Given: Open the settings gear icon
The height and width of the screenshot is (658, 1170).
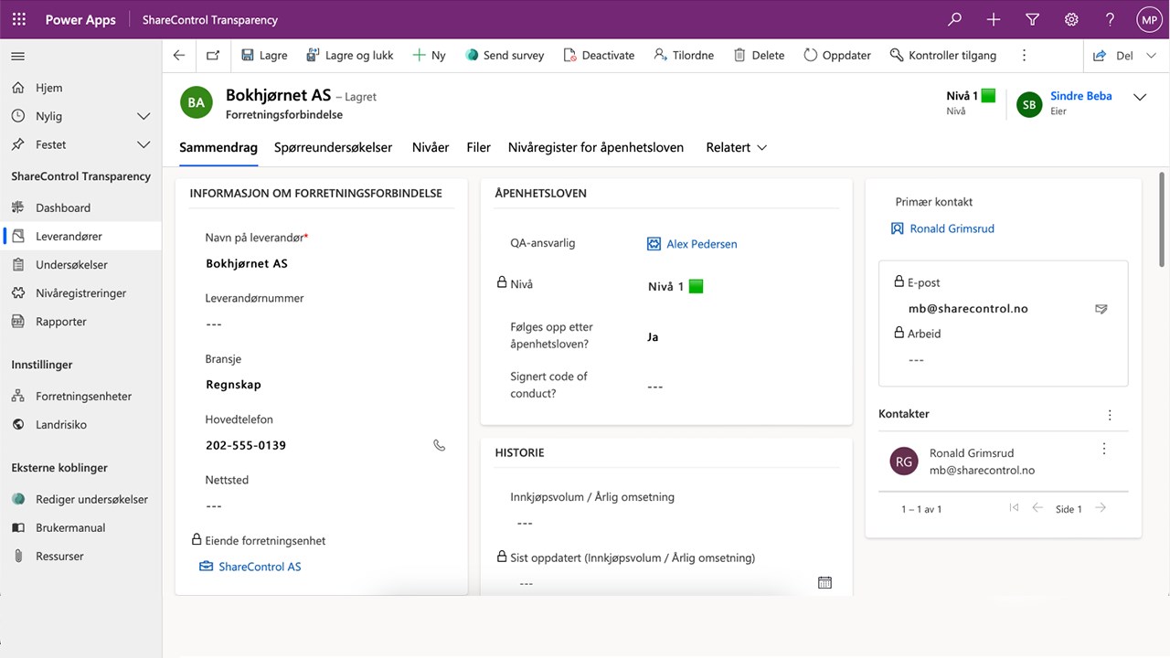Looking at the screenshot, I should click(1071, 19).
